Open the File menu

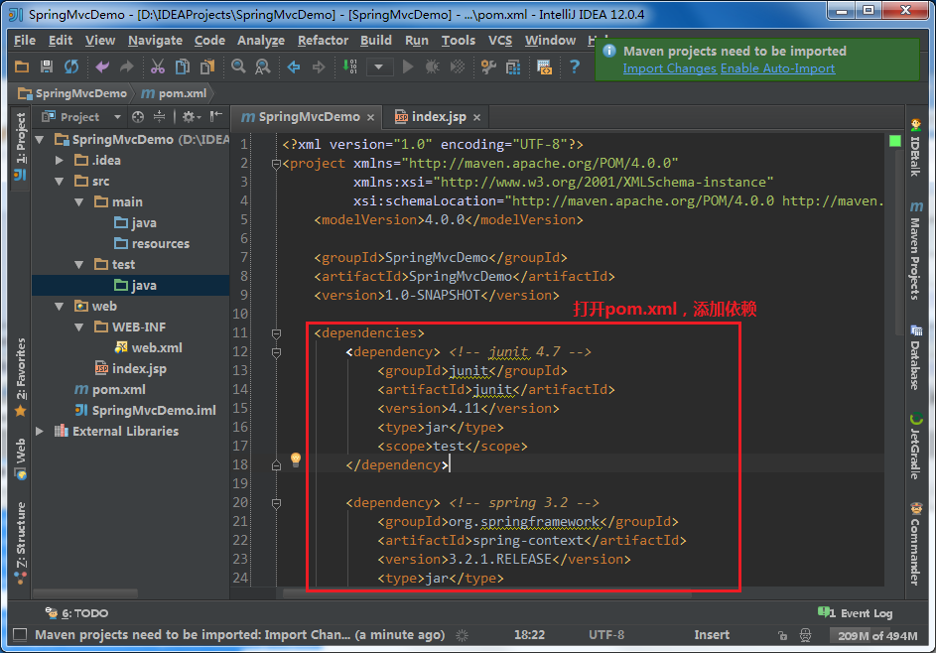[x=25, y=40]
